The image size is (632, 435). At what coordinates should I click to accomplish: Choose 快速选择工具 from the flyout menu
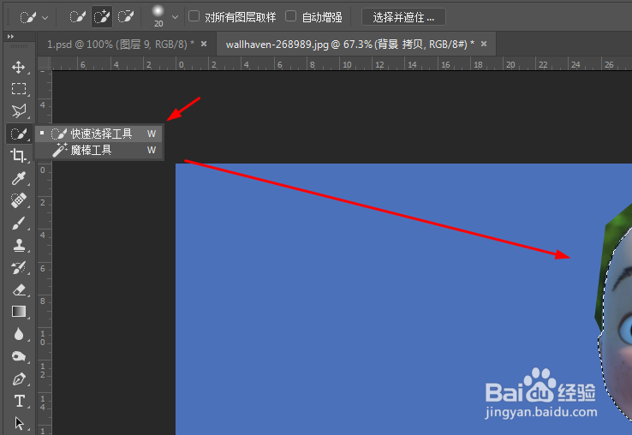[x=99, y=134]
